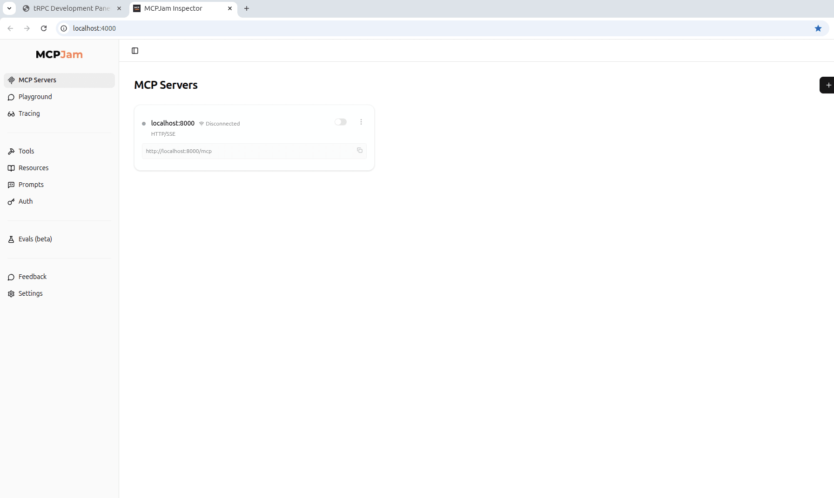Toggle the sidebar panel icon
The height and width of the screenshot is (498, 834).
pos(135,51)
